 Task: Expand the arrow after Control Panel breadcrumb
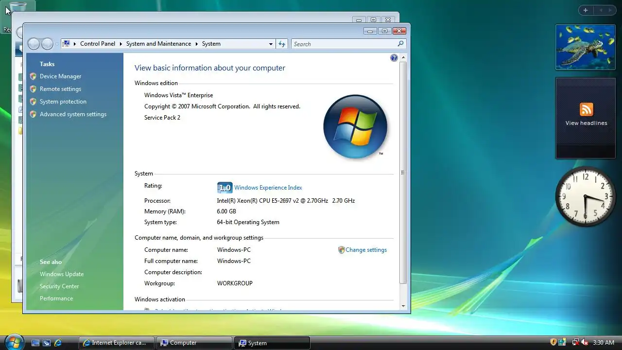[x=120, y=44]
